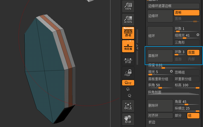Image resolution: width=203 pixels, height=127 pixels.
Task: Adjust the 环数 1 slider
Action: [186, 29]
